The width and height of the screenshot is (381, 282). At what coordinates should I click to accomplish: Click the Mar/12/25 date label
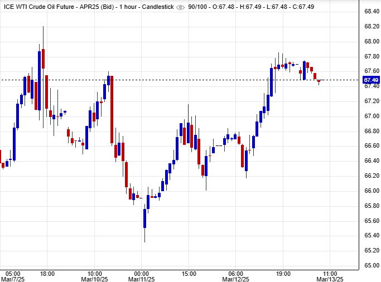(x=236, y=279)
